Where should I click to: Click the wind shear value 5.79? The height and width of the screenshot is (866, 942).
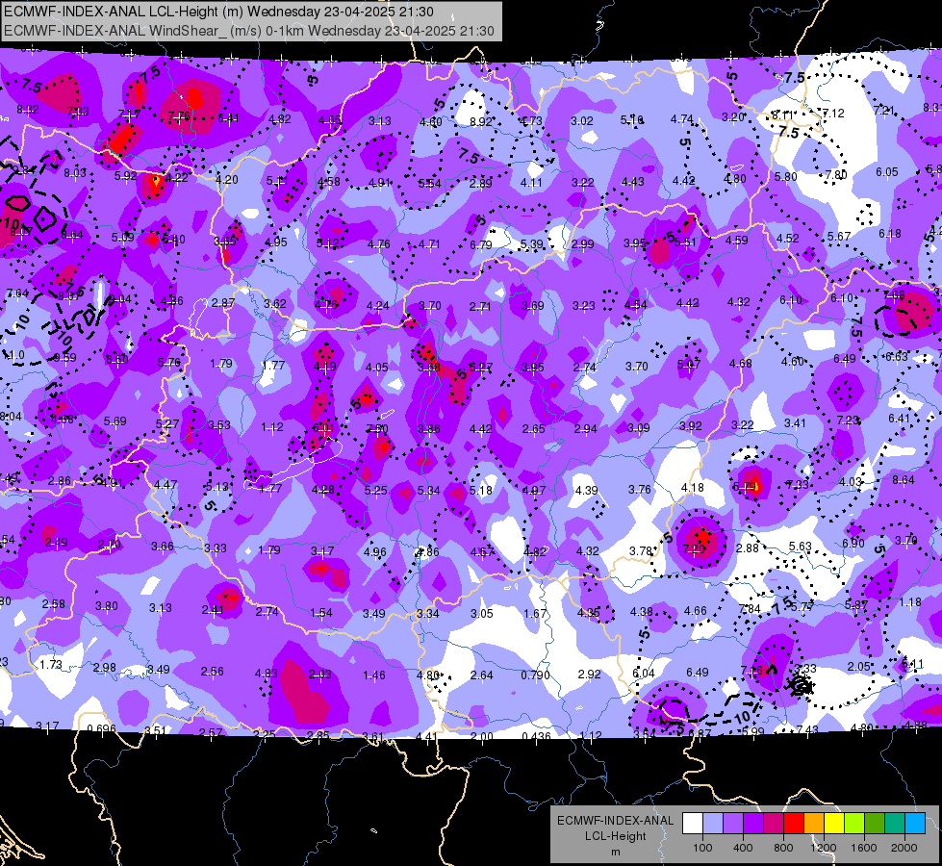(x=745, y=486)
